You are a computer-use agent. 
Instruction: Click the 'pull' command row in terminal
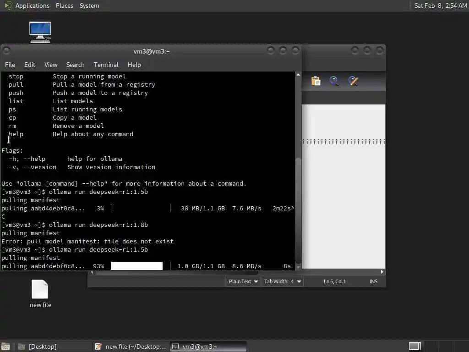pyautogui.click(x=82, y=85)
